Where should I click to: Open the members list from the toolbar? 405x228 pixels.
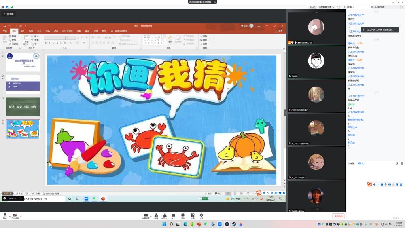165,217
